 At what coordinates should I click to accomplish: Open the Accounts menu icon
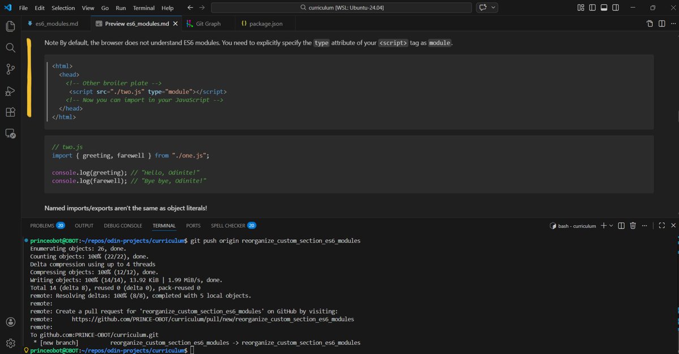(x=10, y=322)
